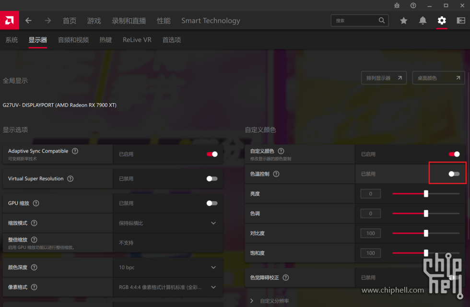Viewport: 470px width, 307px height.
Task: Open Smart Technology menu
Action: tap(211, 20)
